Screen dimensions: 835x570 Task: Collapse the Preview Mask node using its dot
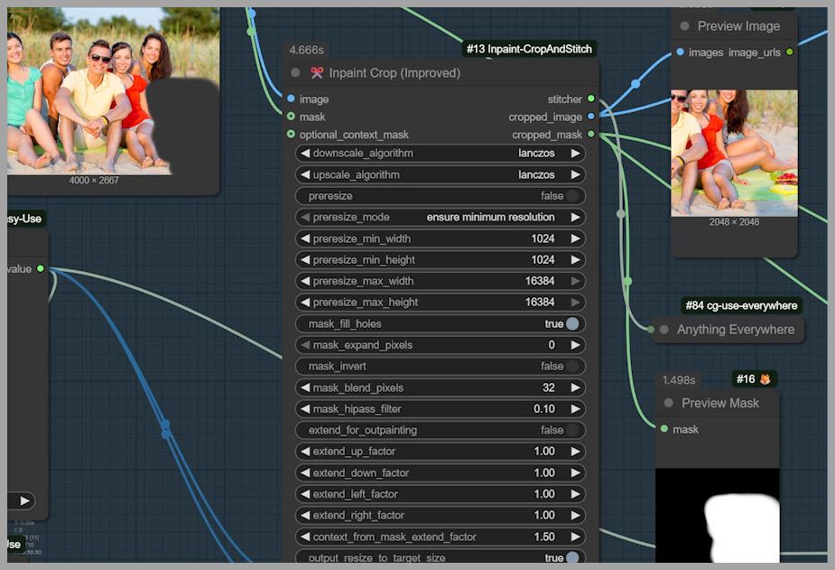click(x=669, y=403)
